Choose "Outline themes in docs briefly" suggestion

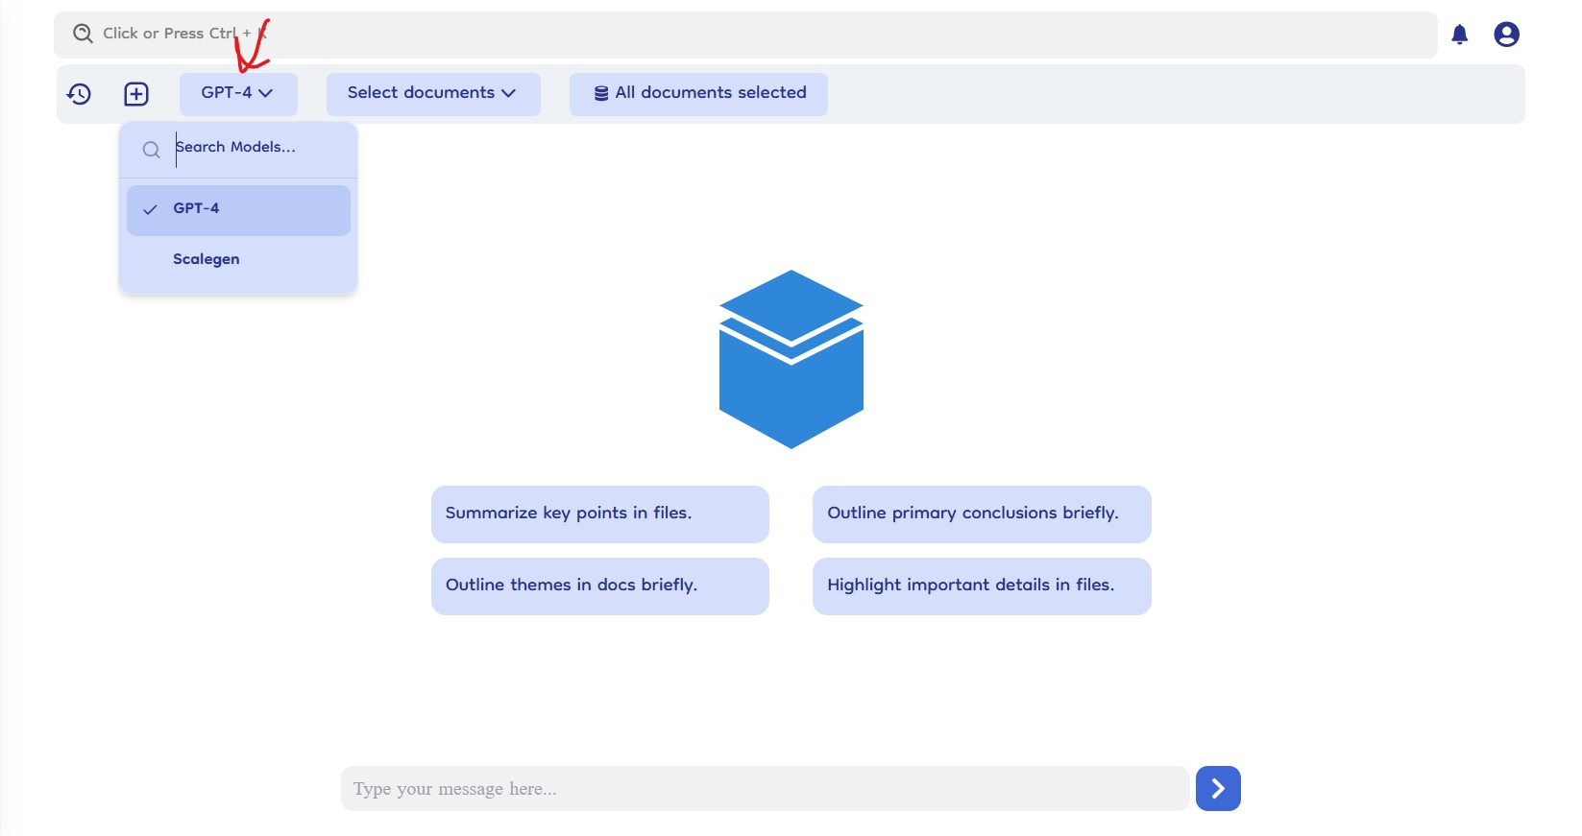(599, 585)
